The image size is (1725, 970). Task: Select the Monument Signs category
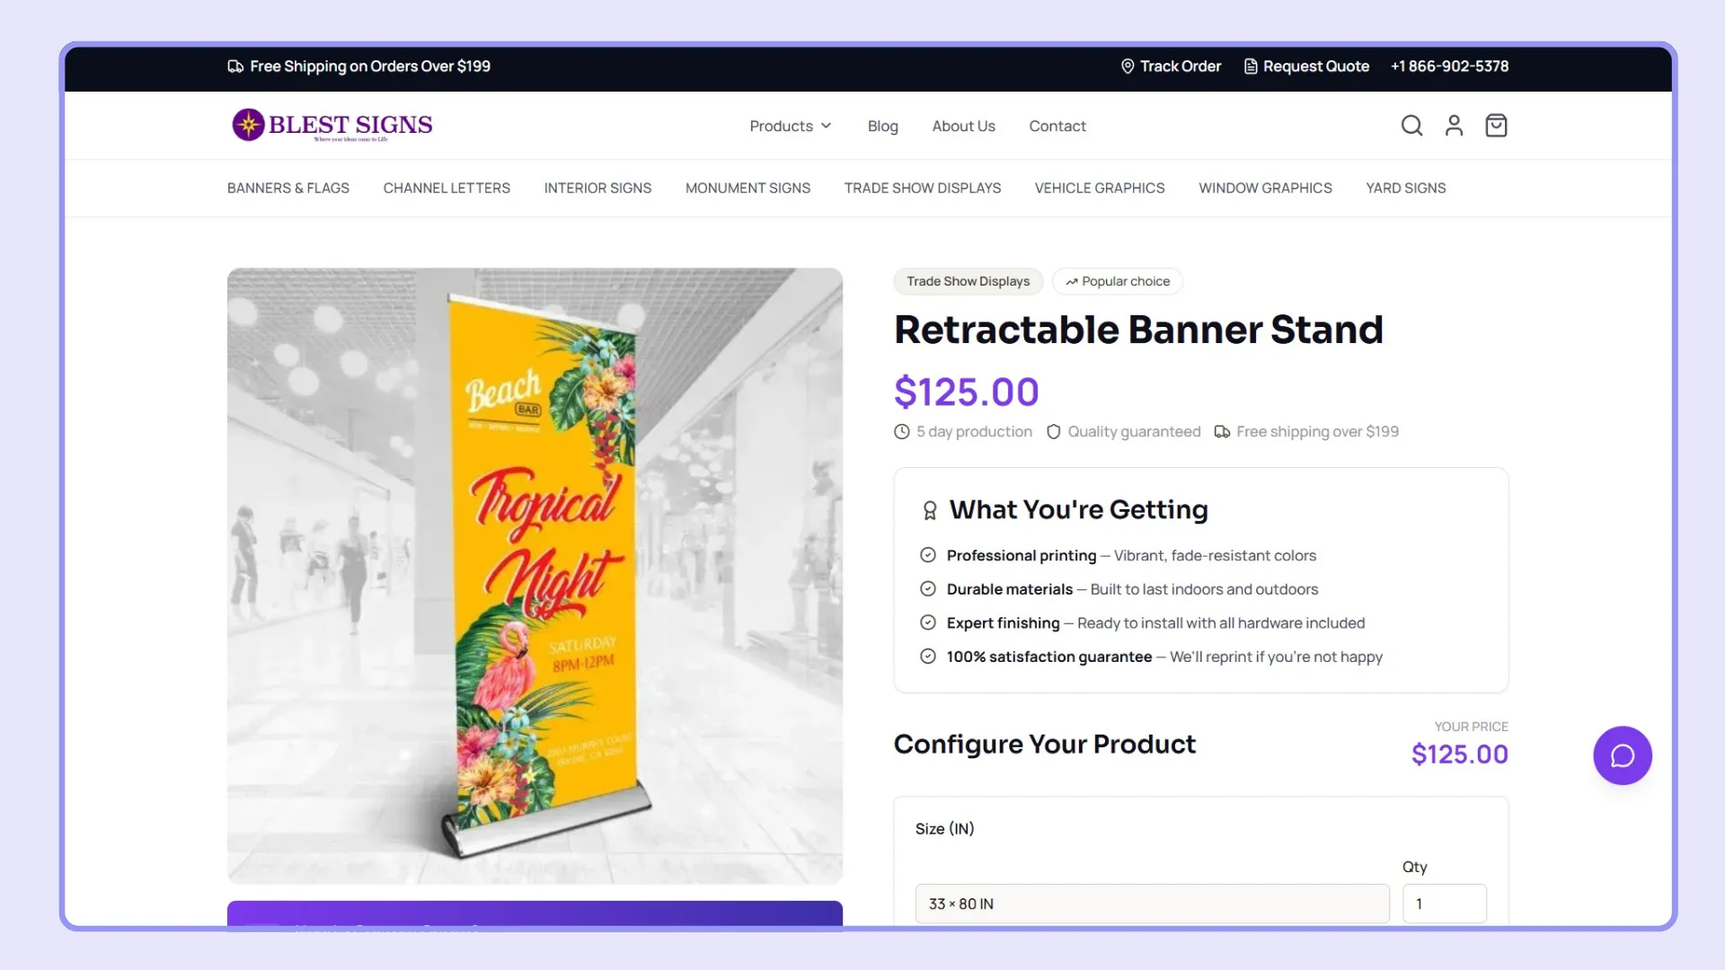click(747, 188)
